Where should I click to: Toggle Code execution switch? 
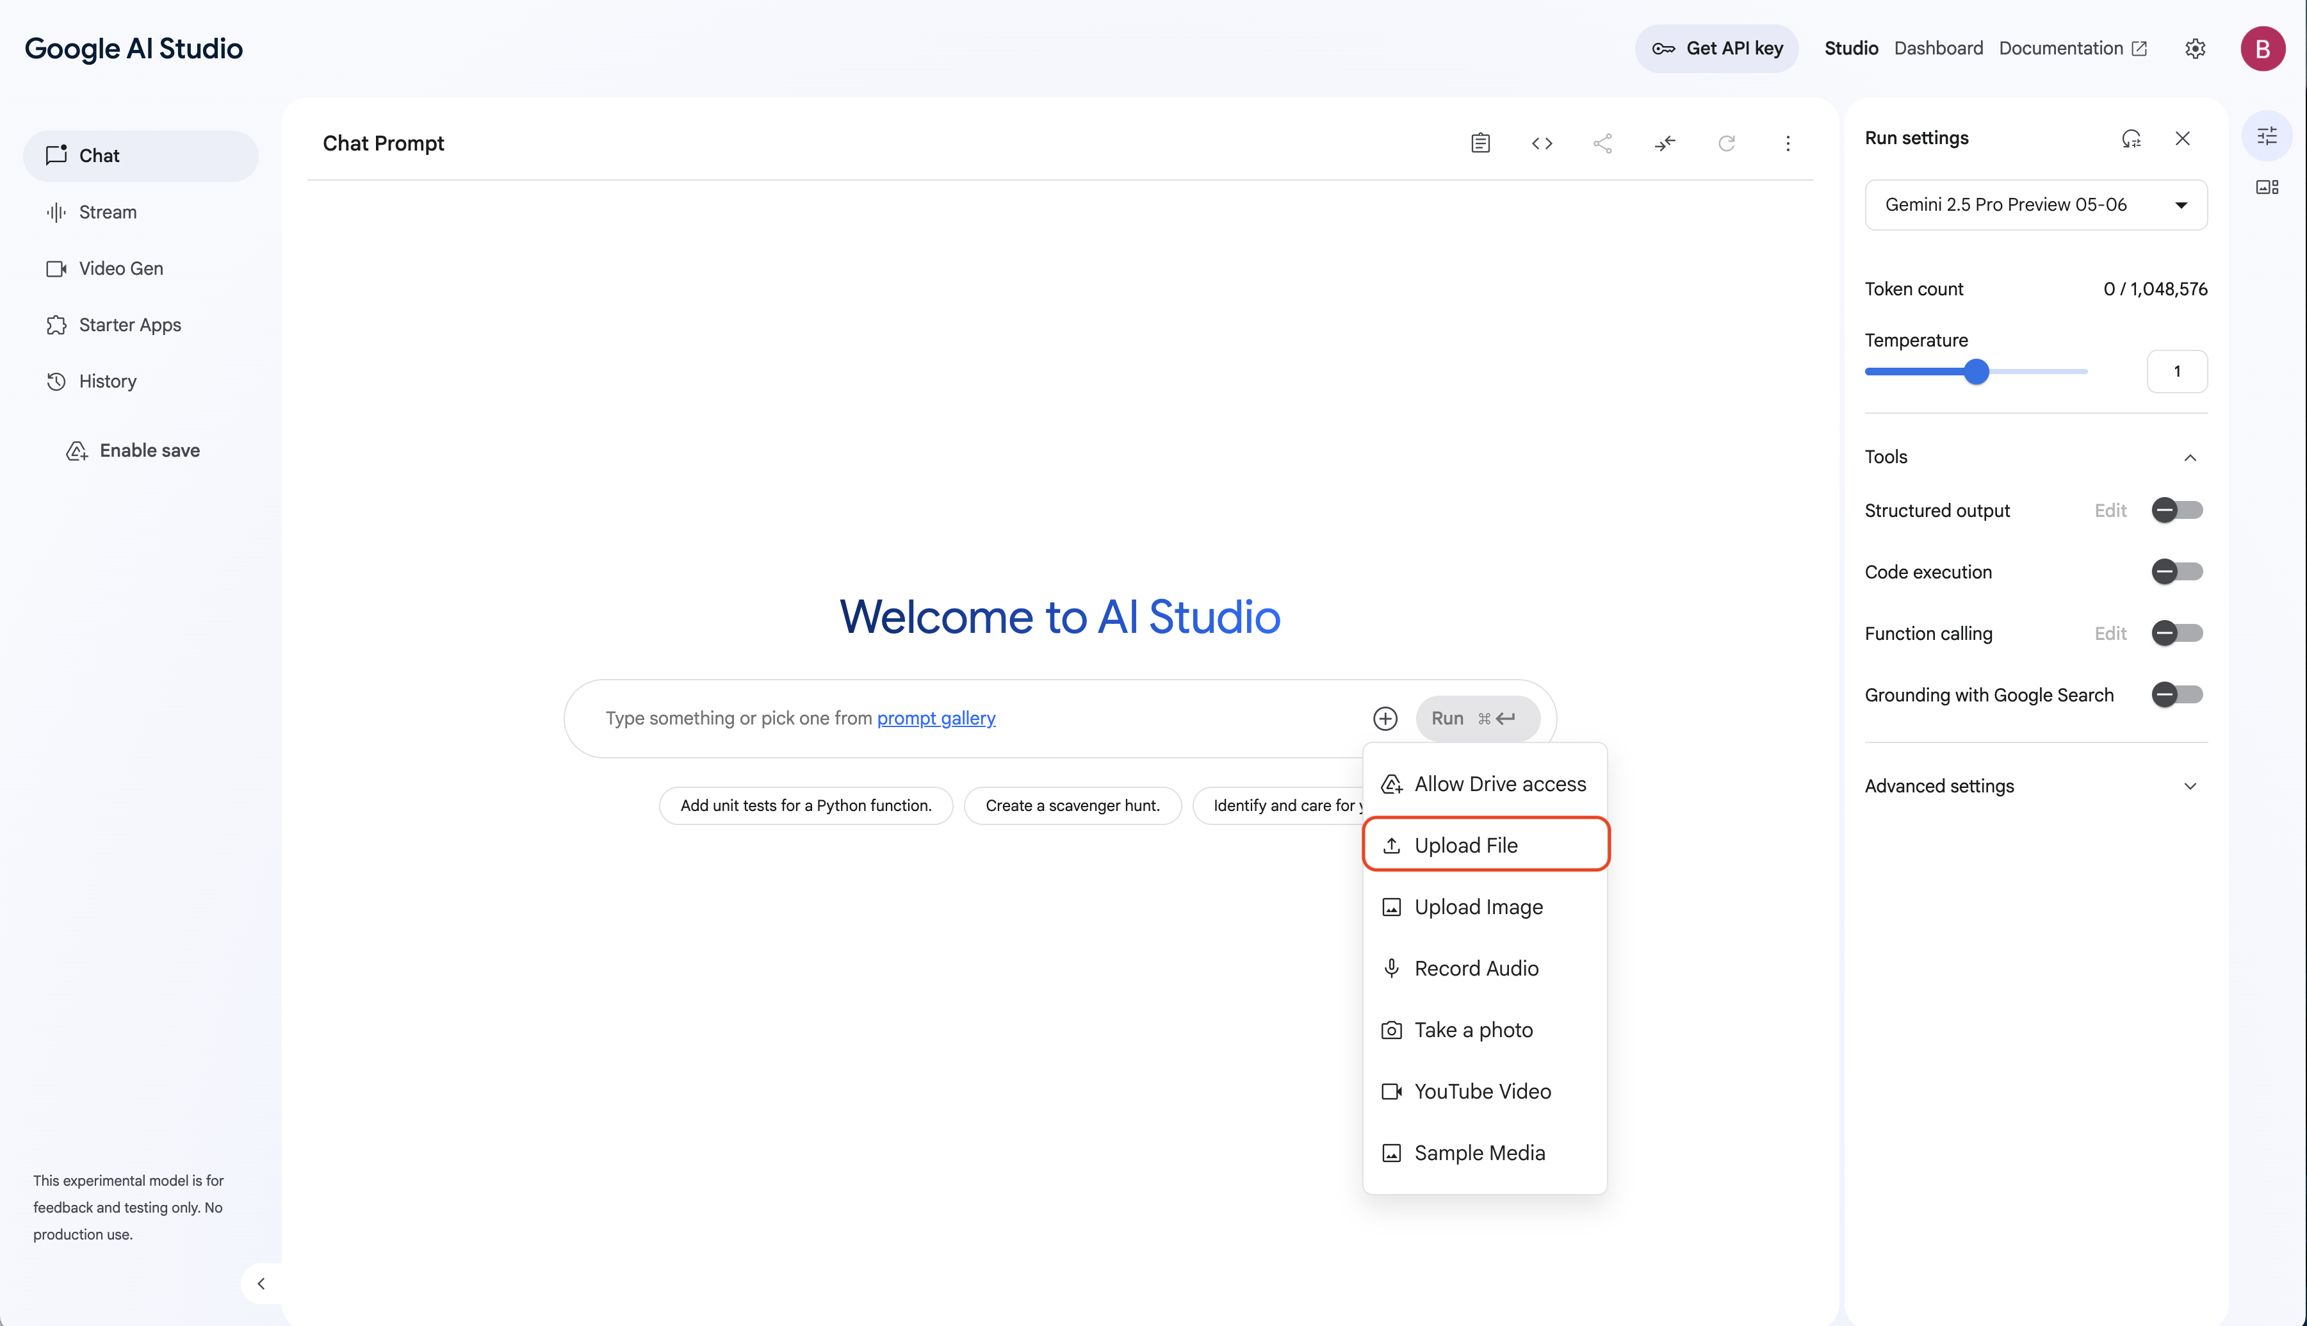(x=2177, y=572)
